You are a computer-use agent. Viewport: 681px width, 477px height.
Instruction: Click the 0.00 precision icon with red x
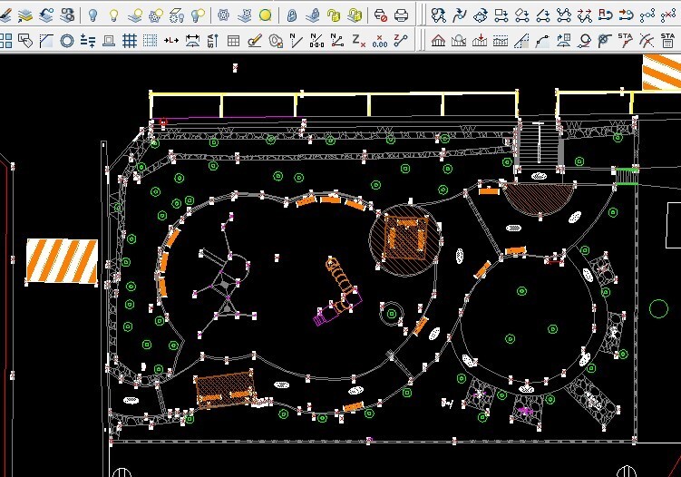coord(380,41)
